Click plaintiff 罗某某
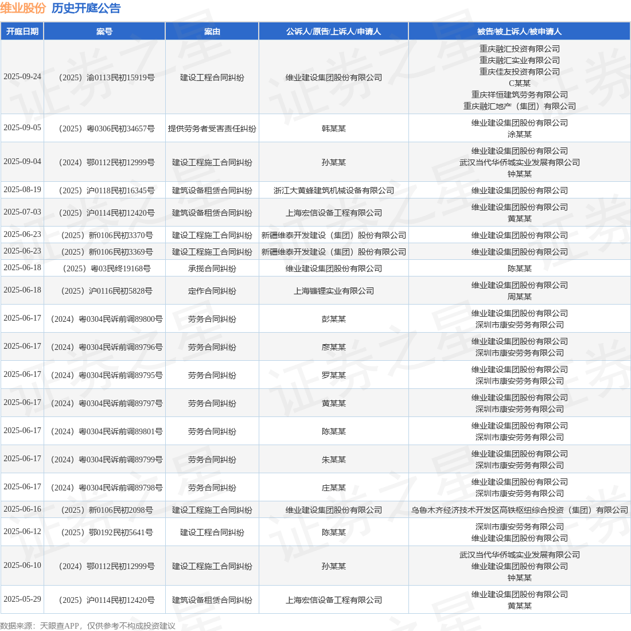The image size is (631, 631). 334,376
